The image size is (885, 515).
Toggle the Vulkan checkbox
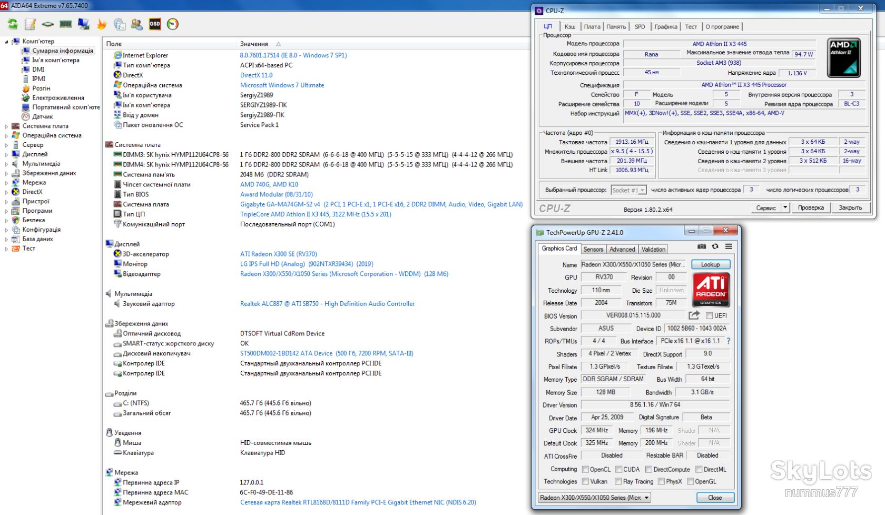pos(585,482)
